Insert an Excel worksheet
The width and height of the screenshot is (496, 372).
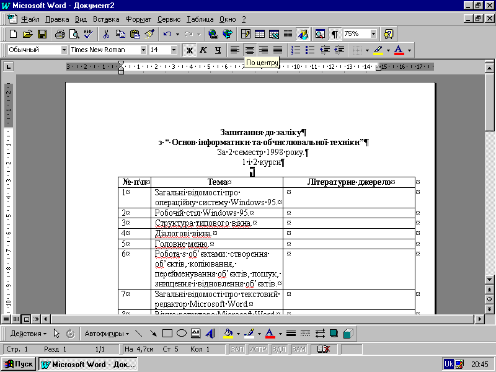point(274,34)
